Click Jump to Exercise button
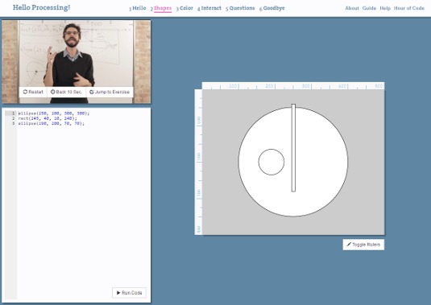The image size is (431, 305). point(110,92)
